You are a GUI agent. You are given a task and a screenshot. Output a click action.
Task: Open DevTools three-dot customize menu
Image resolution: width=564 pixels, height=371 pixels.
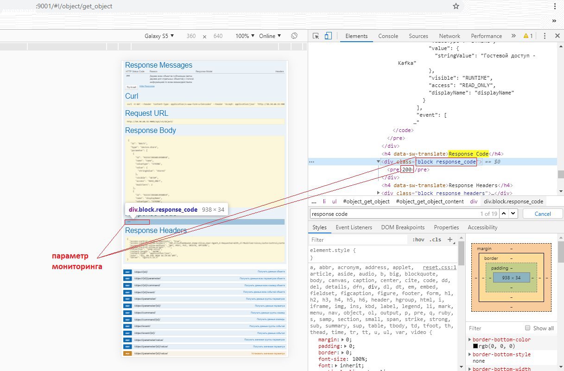(544, 36)
